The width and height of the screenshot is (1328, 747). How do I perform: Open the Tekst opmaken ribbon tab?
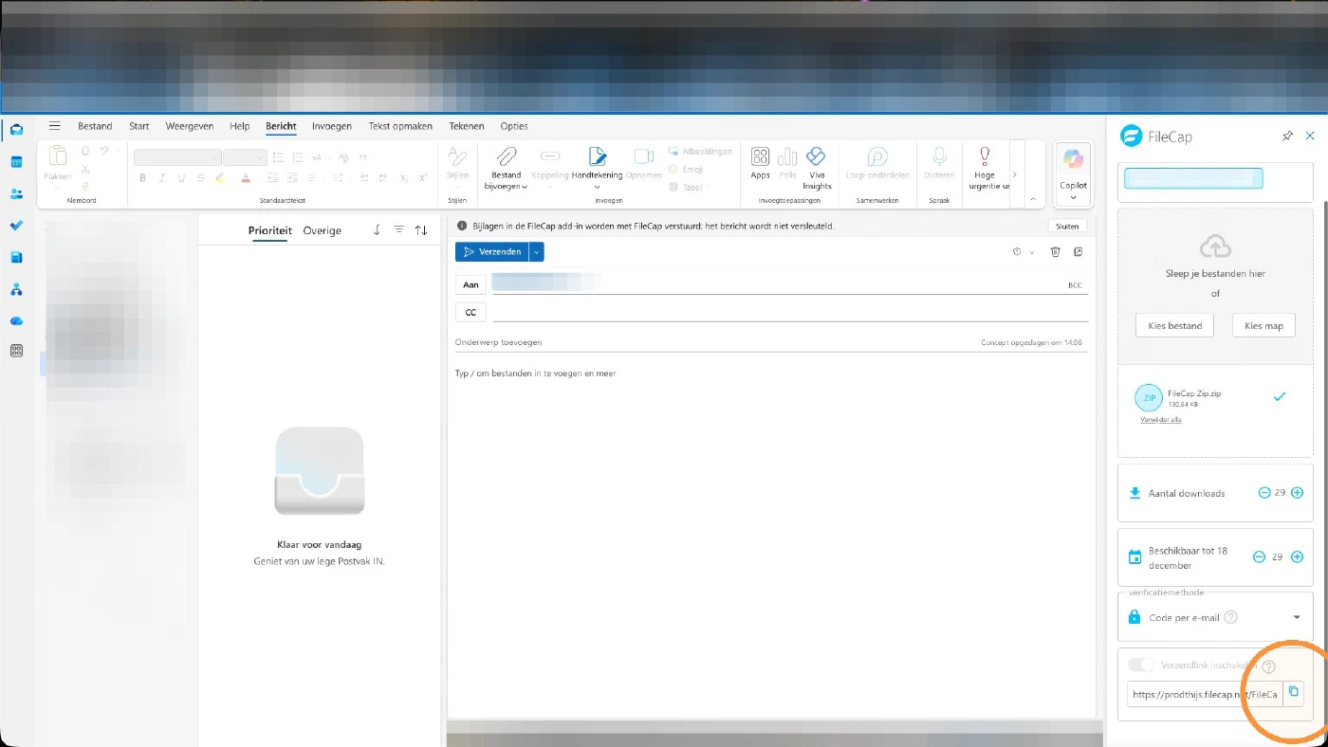tap(400, 126)
